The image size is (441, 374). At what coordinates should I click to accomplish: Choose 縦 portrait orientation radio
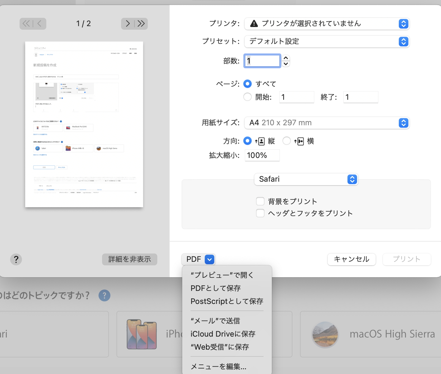[248, 141]
